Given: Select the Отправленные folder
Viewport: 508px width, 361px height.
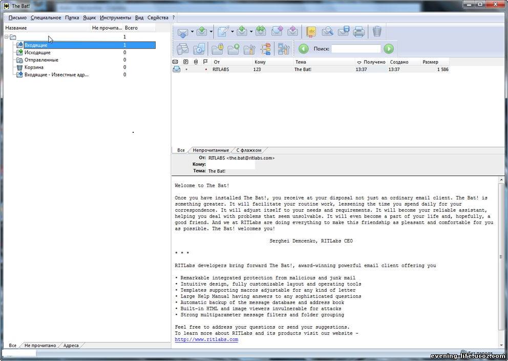Looking at the screenshot, I should pyautogui.click(x=41, y=60).
